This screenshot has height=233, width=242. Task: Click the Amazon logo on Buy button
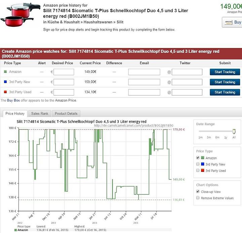pyautogui.click(x=229, y=22)
